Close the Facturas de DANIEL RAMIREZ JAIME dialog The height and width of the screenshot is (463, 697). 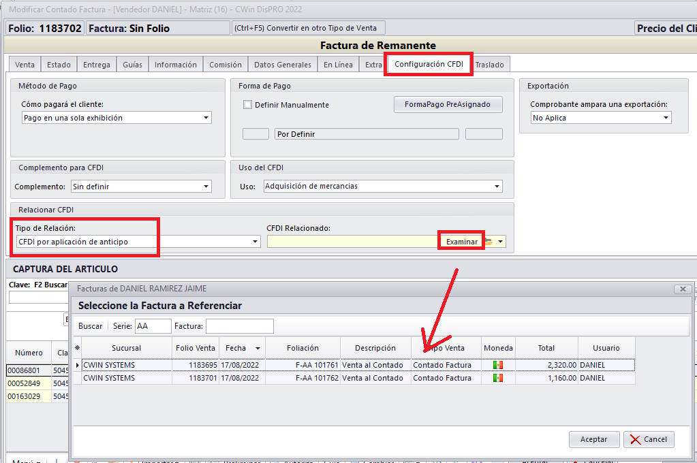point(682,289)
